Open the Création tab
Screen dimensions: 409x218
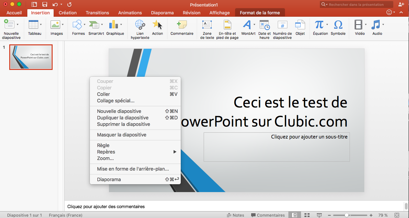[68, 13]
